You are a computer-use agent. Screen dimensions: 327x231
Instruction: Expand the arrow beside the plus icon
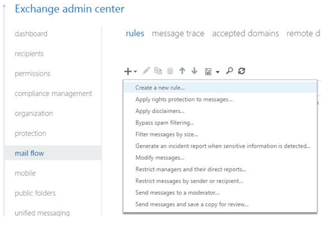click(135, 71)
